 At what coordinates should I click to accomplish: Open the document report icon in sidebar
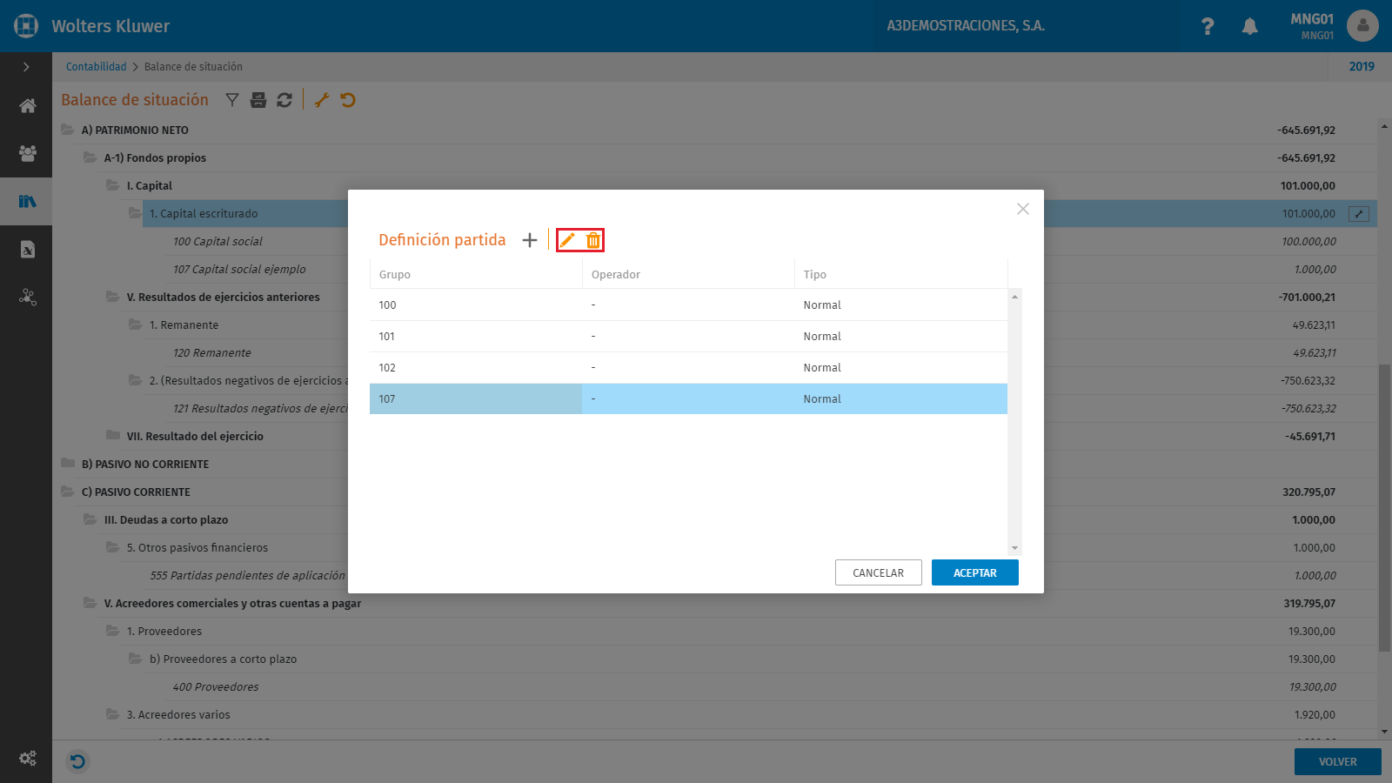(x=27, y=250)
